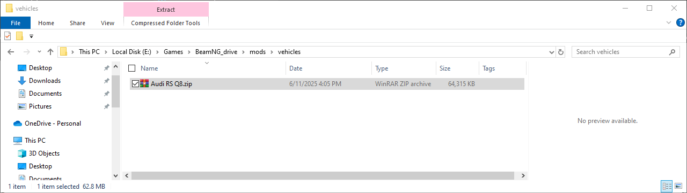Open Customize Quick Access Toolbar dropdown
This screenshot has width=687, height=193.
32,36
